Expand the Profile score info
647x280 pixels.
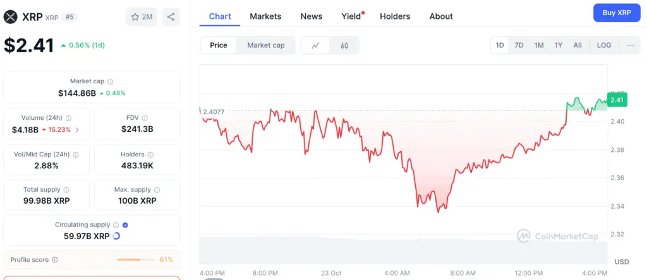click(55, 260)
